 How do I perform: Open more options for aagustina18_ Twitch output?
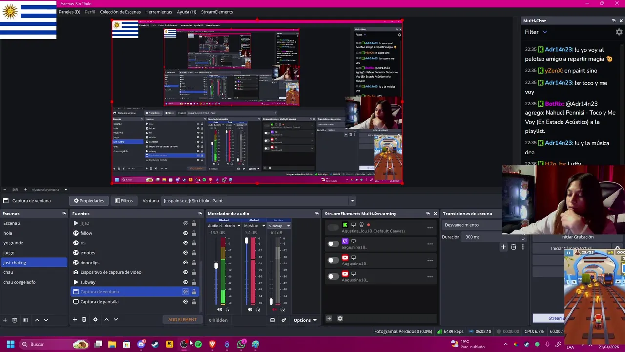point(430,244)
